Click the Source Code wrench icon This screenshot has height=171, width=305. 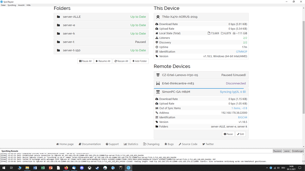[x=179, y=144]
